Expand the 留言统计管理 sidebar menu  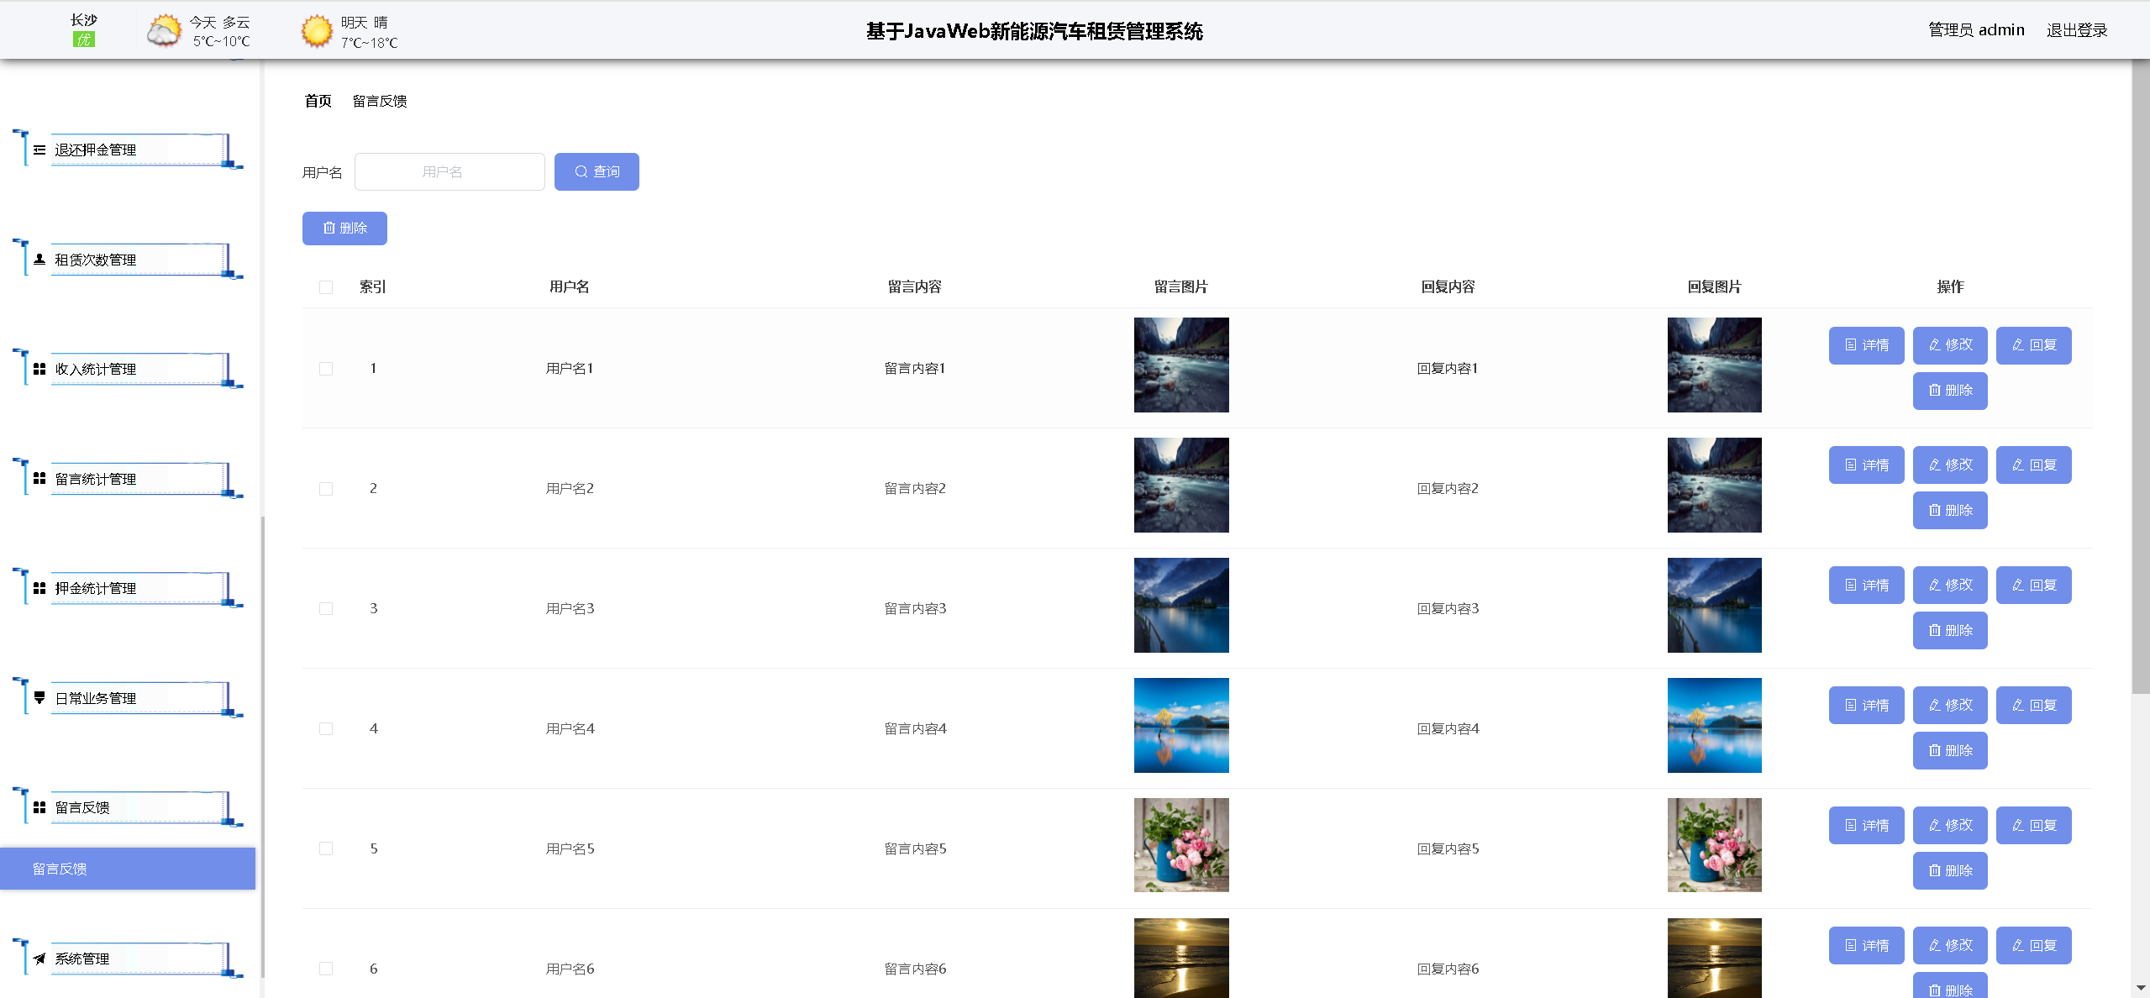(128, 479)
